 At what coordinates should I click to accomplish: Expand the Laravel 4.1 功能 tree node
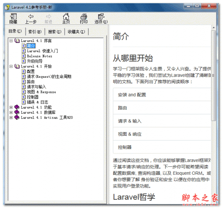click(11, 107)
